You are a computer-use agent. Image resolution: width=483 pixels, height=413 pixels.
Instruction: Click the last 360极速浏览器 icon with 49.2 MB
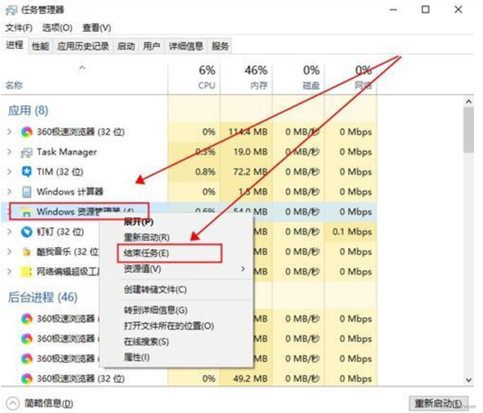point(27,378)
